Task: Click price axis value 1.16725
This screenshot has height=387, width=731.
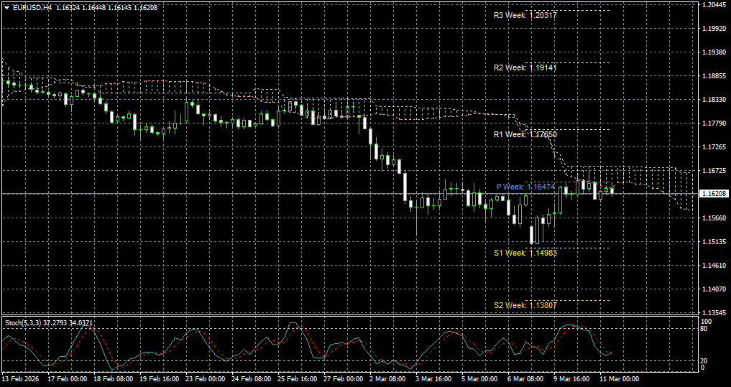Action: point(714,171)
